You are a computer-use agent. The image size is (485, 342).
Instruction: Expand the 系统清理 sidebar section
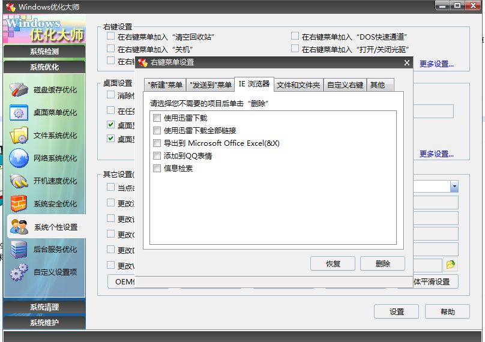44,307
